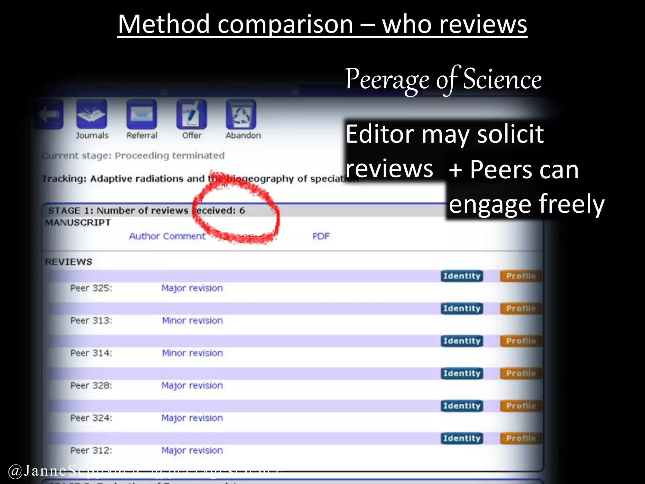Click Identity button for Peer 328
The height and width of the screenshot is (484, 645).
462,373
